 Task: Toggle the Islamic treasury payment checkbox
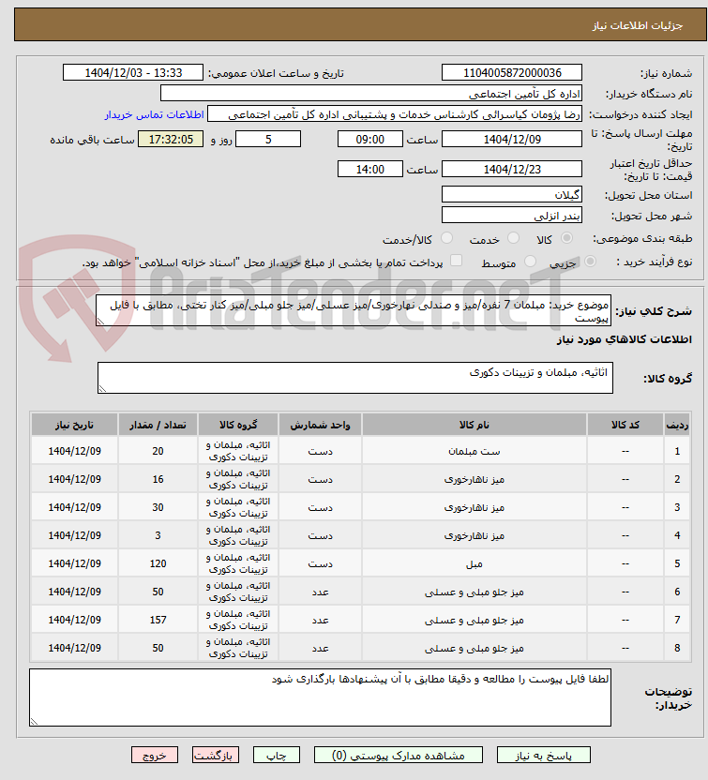[x=456, y=261]
